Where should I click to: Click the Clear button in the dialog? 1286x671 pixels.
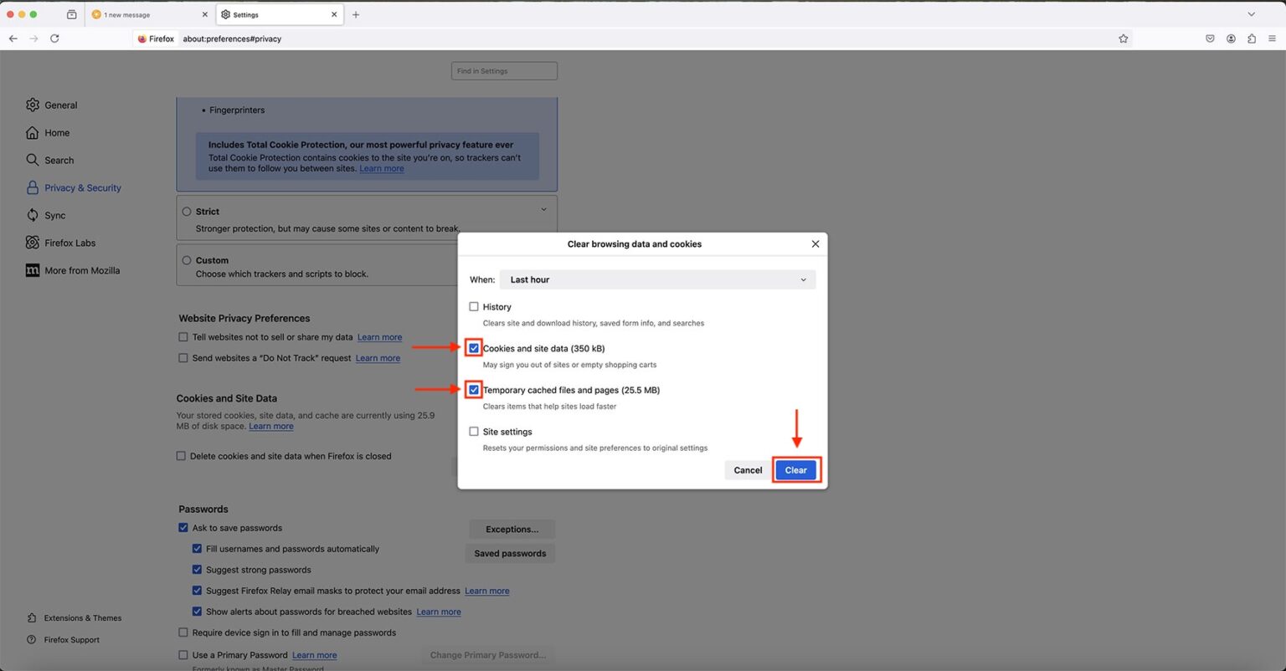(x=795, y=469)
